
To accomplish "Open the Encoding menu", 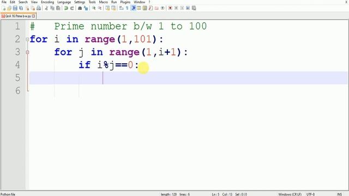I will (x=47, y=2).
